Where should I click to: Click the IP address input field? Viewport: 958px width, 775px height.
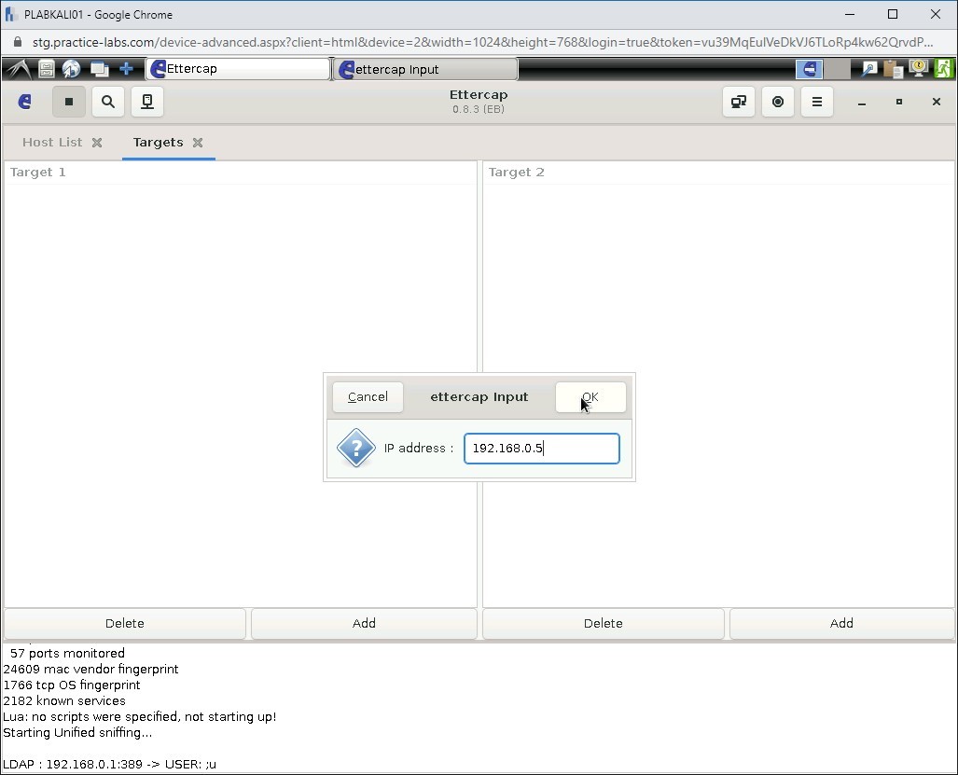[541, 449]
